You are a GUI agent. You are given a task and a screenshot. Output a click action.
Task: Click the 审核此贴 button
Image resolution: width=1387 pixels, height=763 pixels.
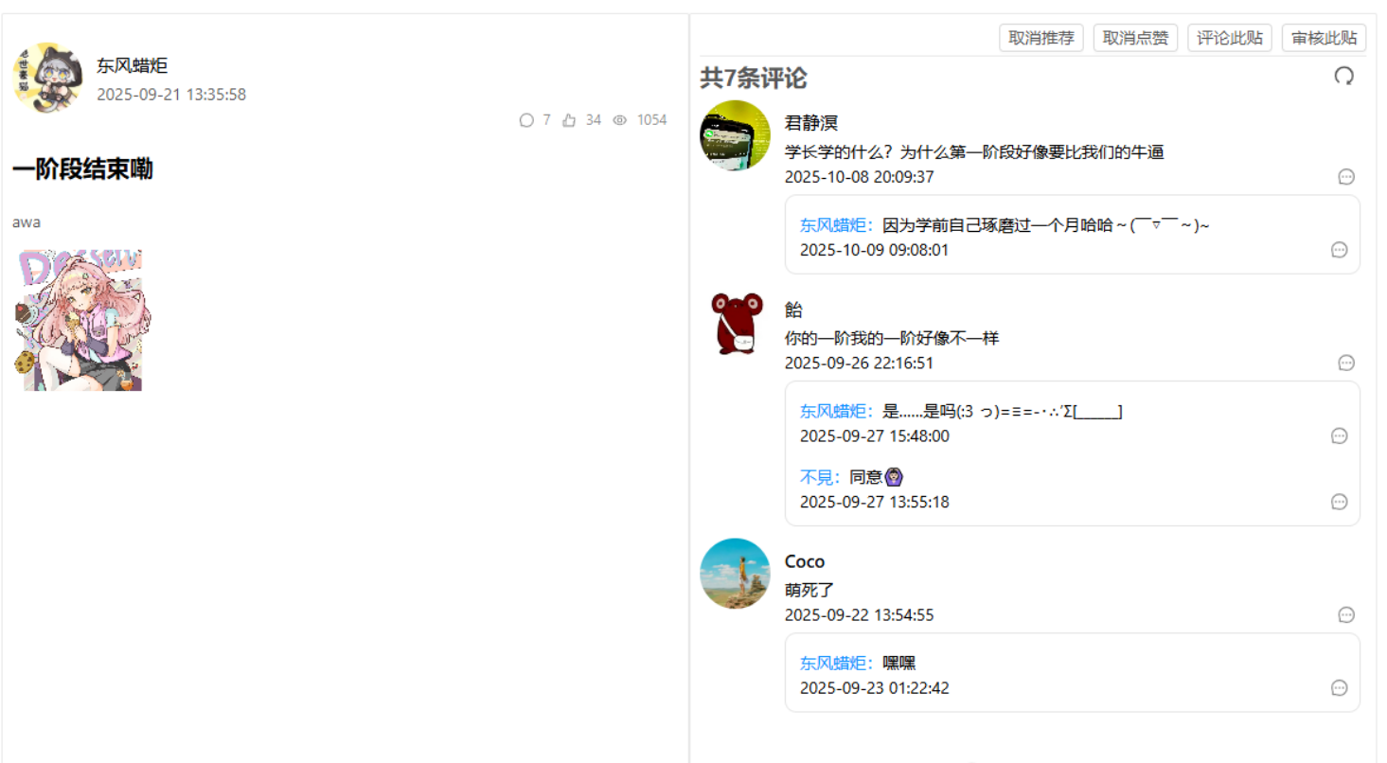[x=1324, y=38]
